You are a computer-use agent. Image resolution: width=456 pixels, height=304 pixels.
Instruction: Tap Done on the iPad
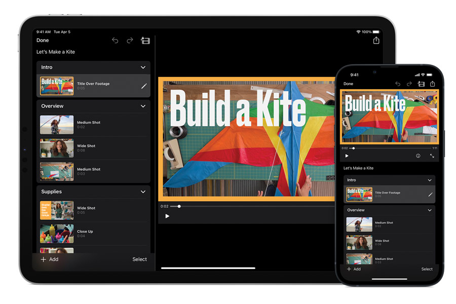point(43,41)
